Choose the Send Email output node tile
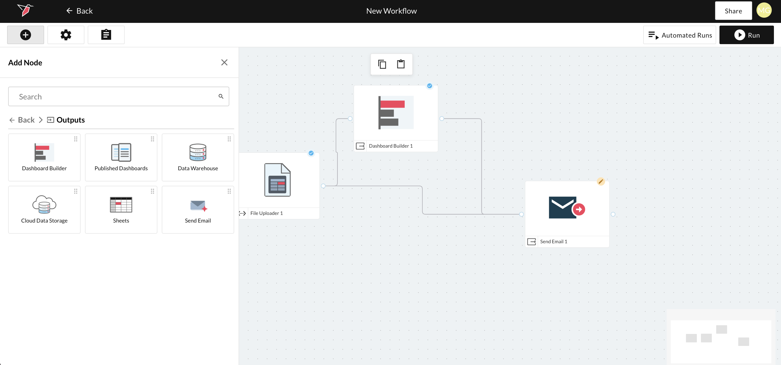781x365 pixels. click(198, 209)
